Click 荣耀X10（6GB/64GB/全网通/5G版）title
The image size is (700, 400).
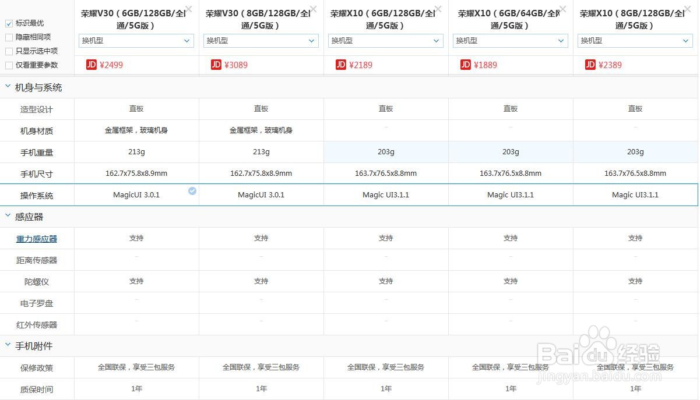[508, 19]
